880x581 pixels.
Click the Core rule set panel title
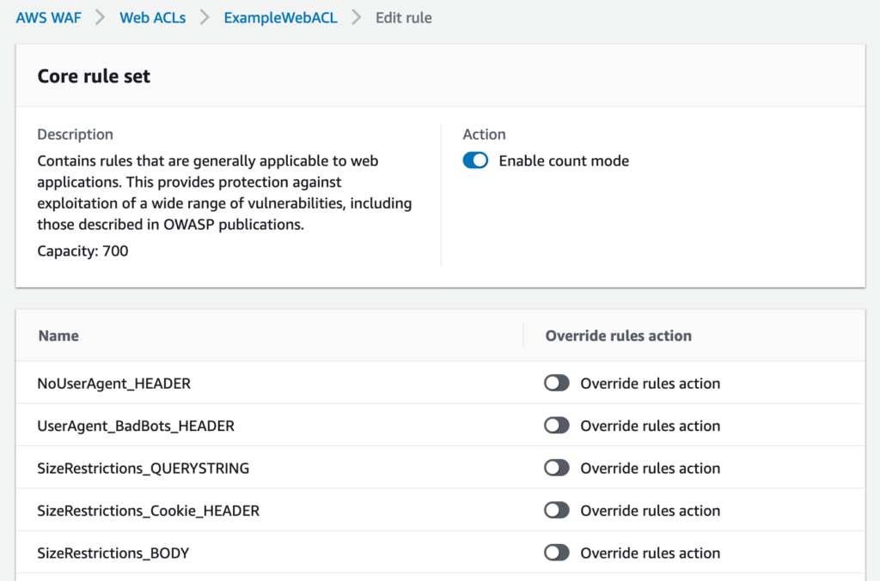pyautogui.click(x=94, y=76)
